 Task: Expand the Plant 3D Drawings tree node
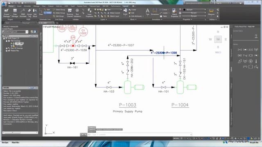(x=7, y=48)
